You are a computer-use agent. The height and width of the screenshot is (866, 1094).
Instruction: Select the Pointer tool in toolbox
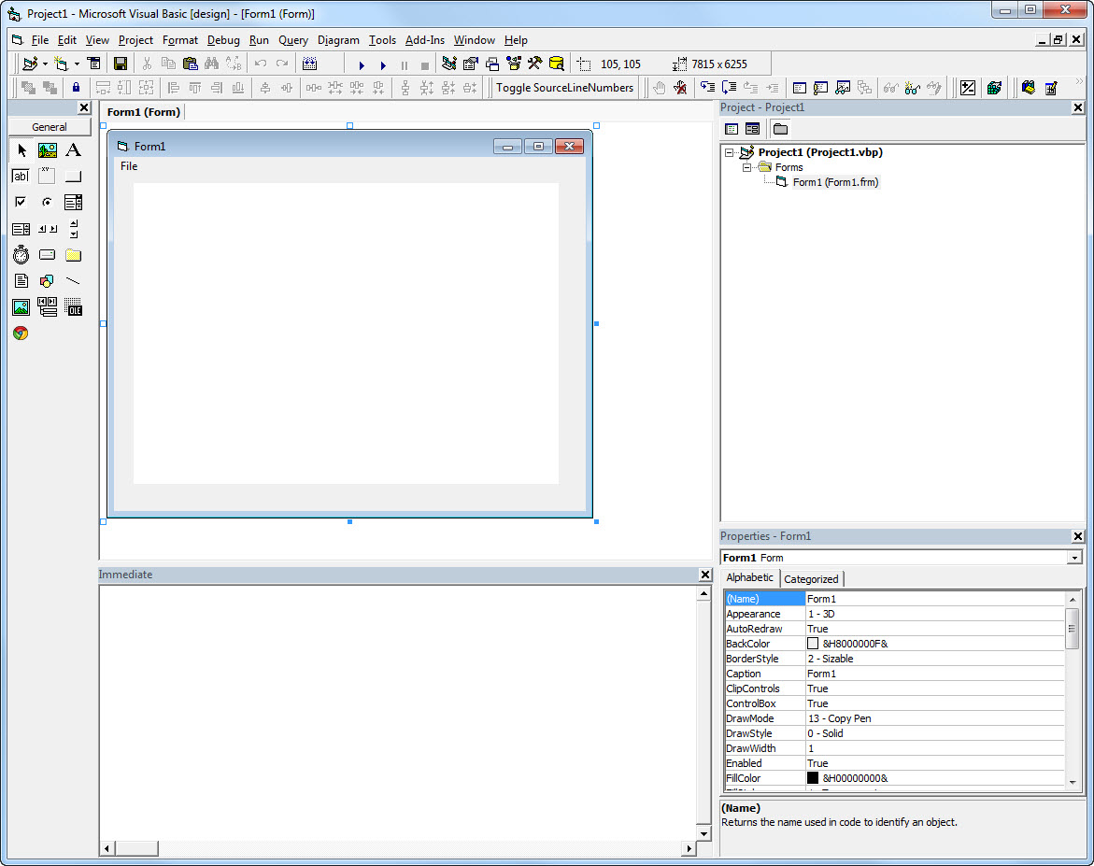tap(21, 150)
